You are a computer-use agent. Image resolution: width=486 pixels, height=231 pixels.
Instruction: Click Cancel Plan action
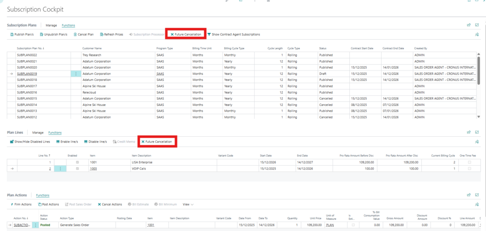(x=83, y=34)
